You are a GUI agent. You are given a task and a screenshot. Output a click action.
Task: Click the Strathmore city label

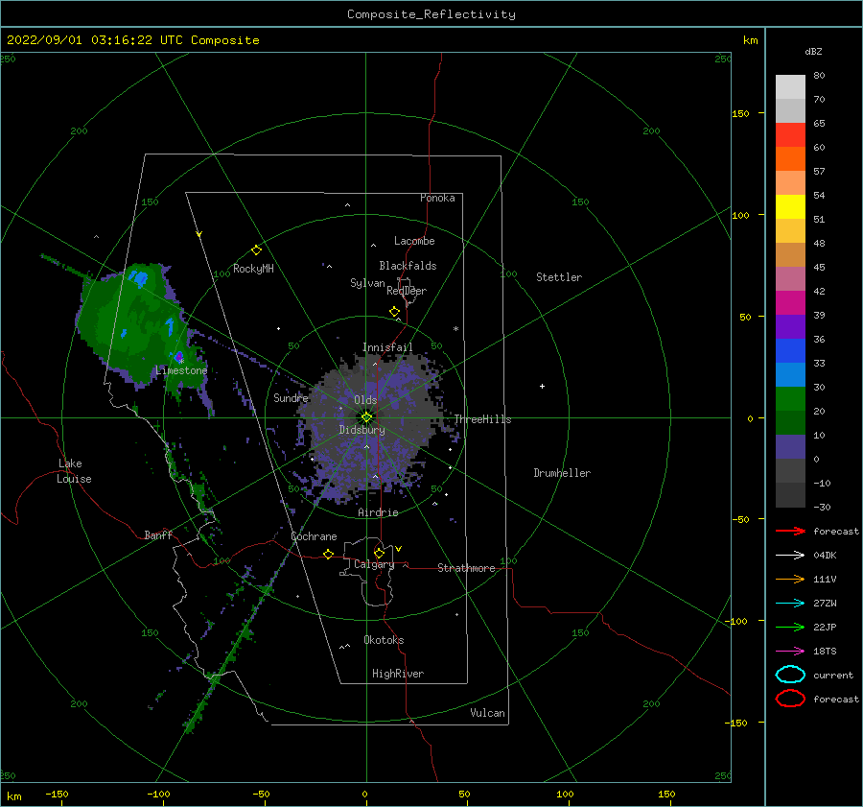pos(466,568)
